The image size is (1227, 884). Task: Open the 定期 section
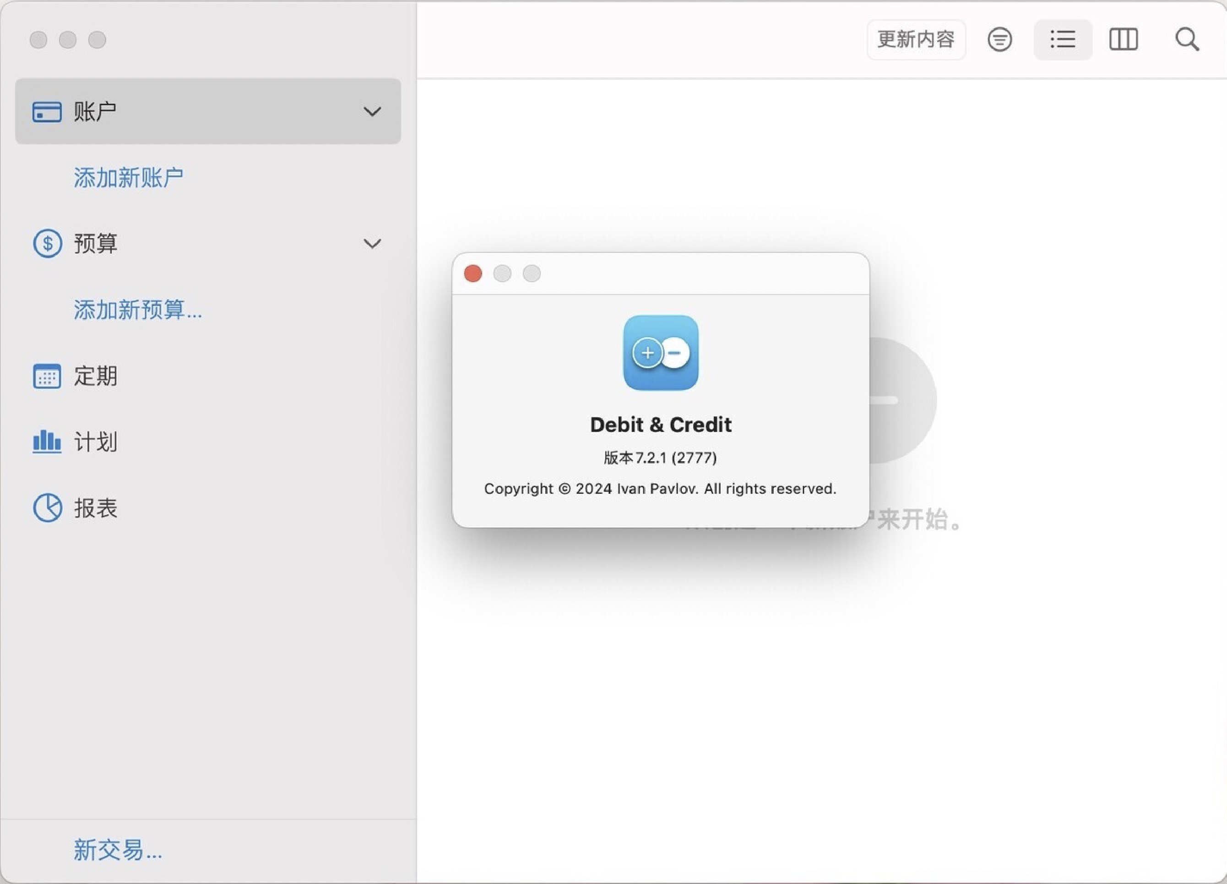point(208,376)
